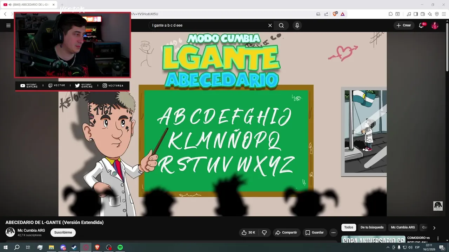Subscribe with Suscribirme button

pos(63,232)
